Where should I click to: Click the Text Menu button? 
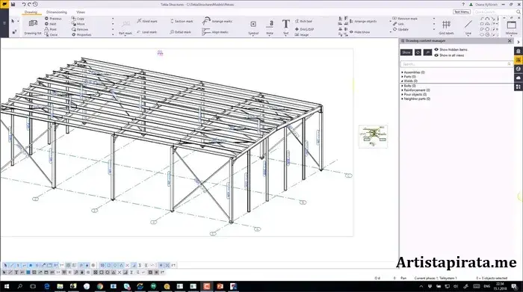(462, 12)
